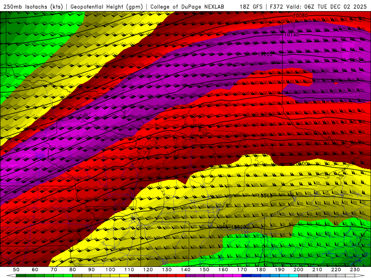Click the 10200 height contour label
Image resolution: width=371 pixels, height=278 pixels.
point(265,55)
